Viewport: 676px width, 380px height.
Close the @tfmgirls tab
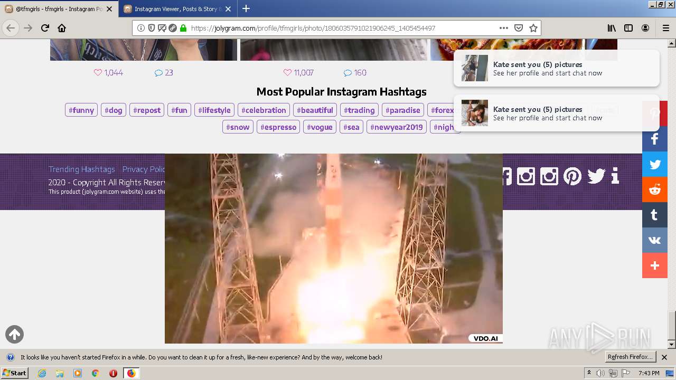coord(110,9)
